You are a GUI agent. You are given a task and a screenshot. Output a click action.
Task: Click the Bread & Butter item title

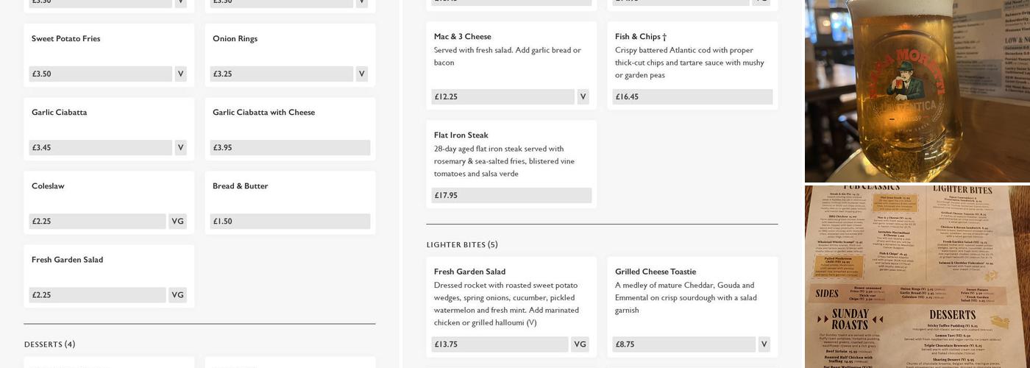pyautogui.click(x=240, y=186)
